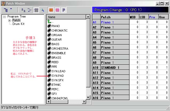Click the pink 88 toolbar icon
Screen dimensions: 170x111
point(57,10)
